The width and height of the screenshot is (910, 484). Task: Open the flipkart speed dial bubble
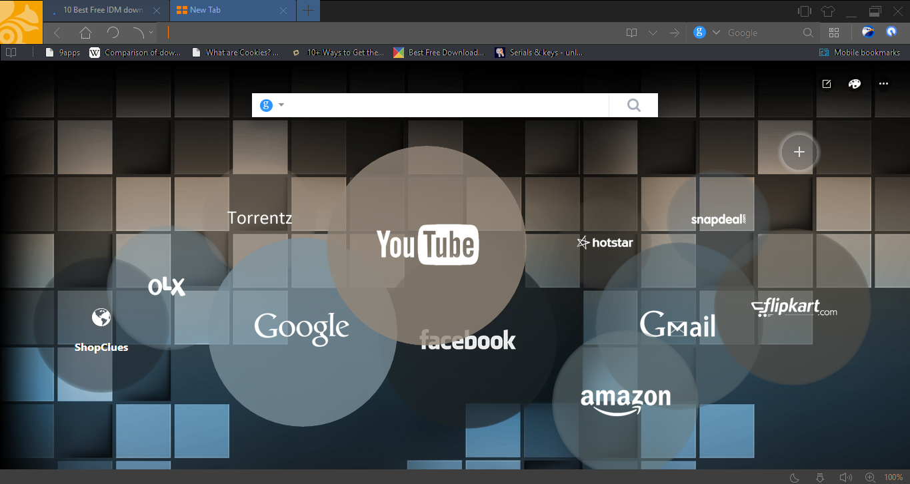[x=793, y=308]
